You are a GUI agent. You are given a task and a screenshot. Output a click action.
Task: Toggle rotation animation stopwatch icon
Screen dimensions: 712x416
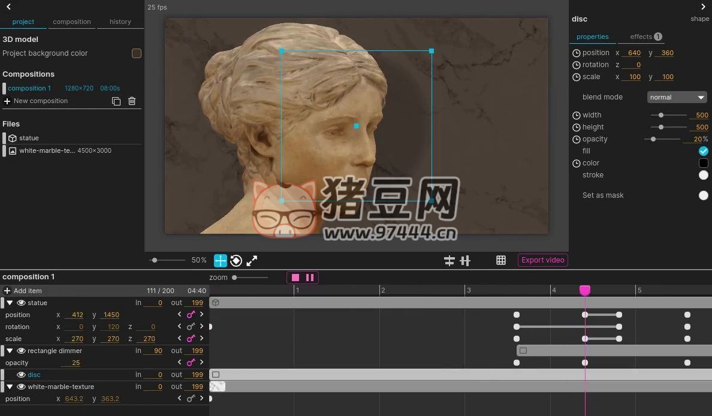pos(577,65)
